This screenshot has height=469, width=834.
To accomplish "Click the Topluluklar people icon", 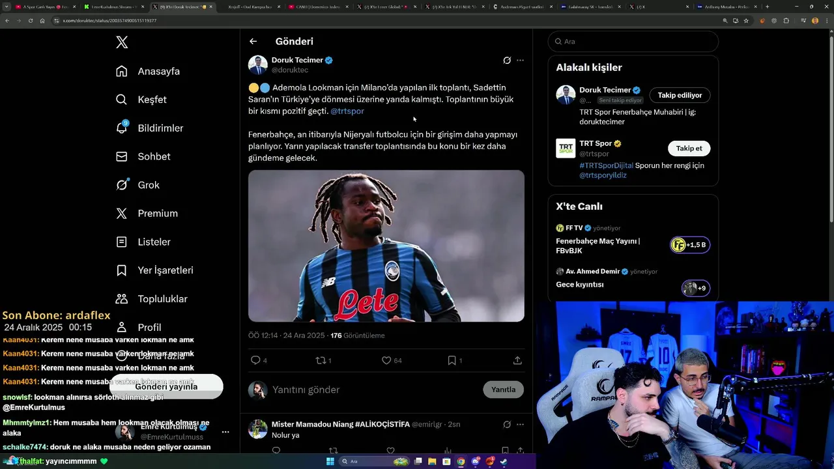I will (122, 299).
